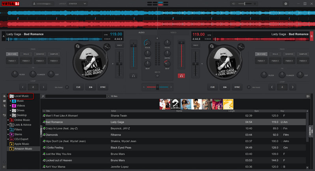Viewport: 315px width, 171px height.
Task: Focus the browser search input field
Action: pyautogui.click(x=76, y=97)
